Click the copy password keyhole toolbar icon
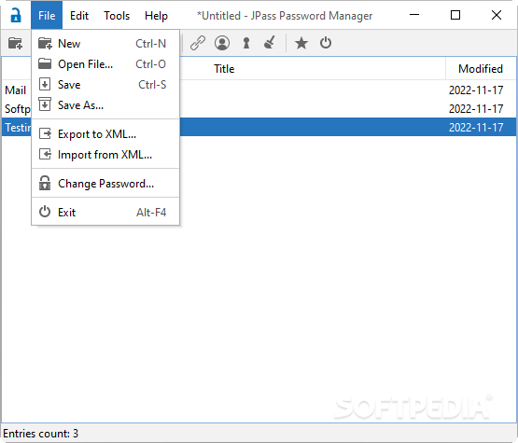518x443 pixels. [x=246, y=43]
